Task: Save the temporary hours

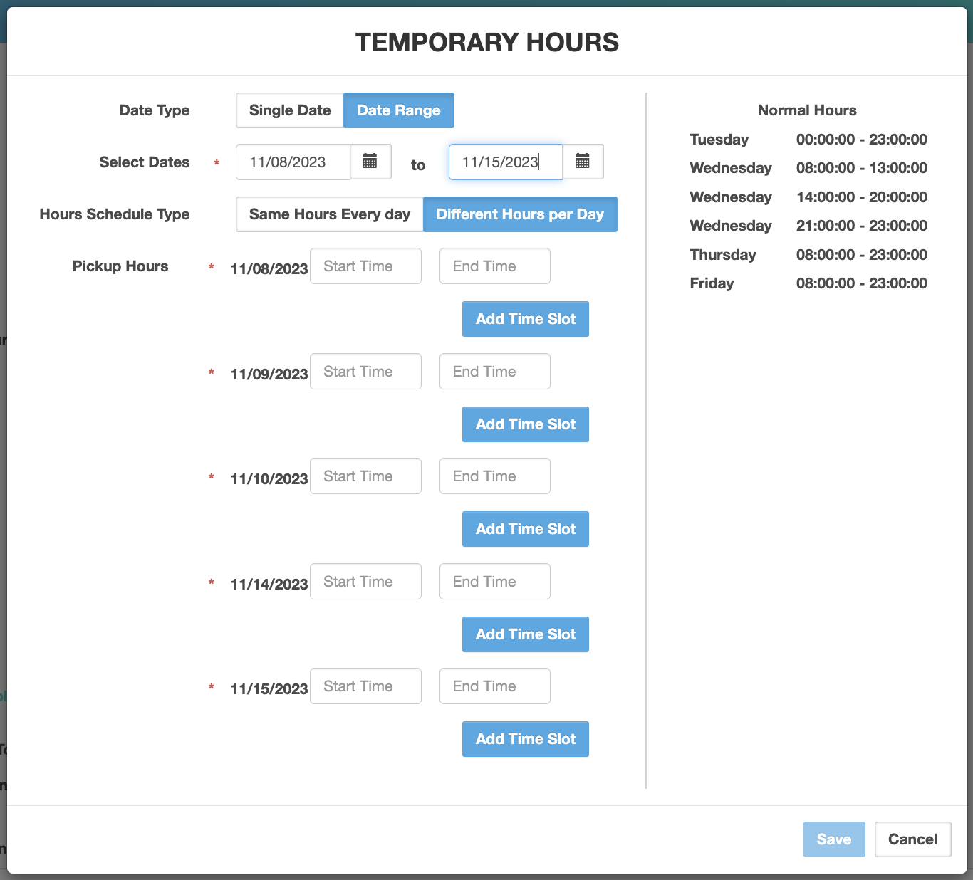Action: click(x=834, y=839)
